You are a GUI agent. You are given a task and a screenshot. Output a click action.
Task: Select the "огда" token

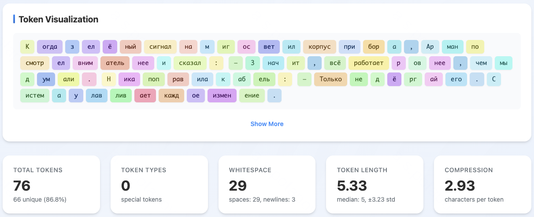coord(50,47)
